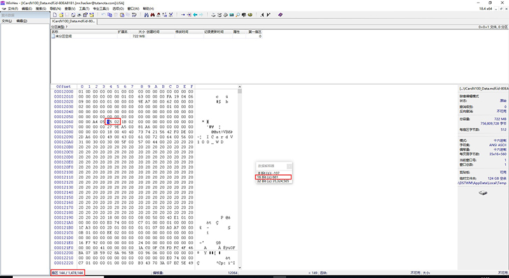Open the 工具(T) menu
This screenshot has width=509, height=278.
point(84,8)
